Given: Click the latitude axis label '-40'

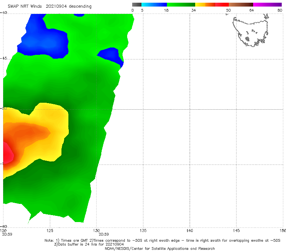Looking at the screenshot, I should (3, 13).
